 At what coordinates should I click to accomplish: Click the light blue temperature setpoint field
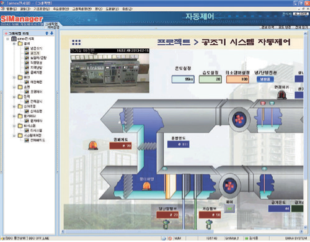pyautogui.click(x=183, y=79)
